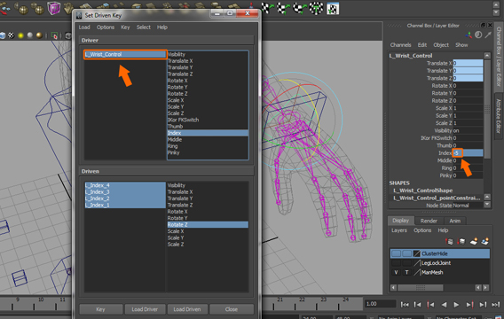Go to end of playback range
Viewport: 504px width, 319px height.
point(495,305)
